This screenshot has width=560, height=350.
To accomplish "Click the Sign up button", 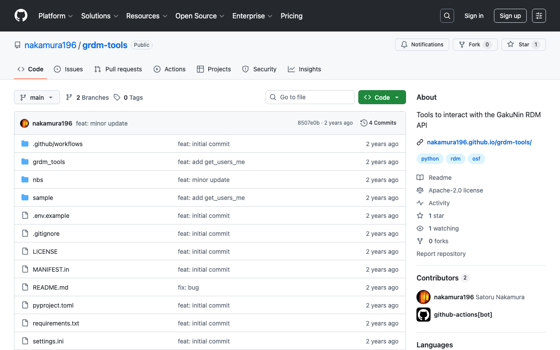I will [510, 16].
